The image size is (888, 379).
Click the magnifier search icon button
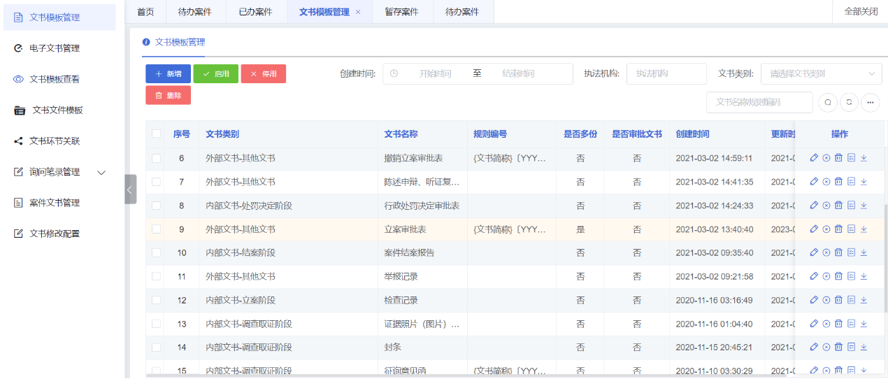point(828,102)
